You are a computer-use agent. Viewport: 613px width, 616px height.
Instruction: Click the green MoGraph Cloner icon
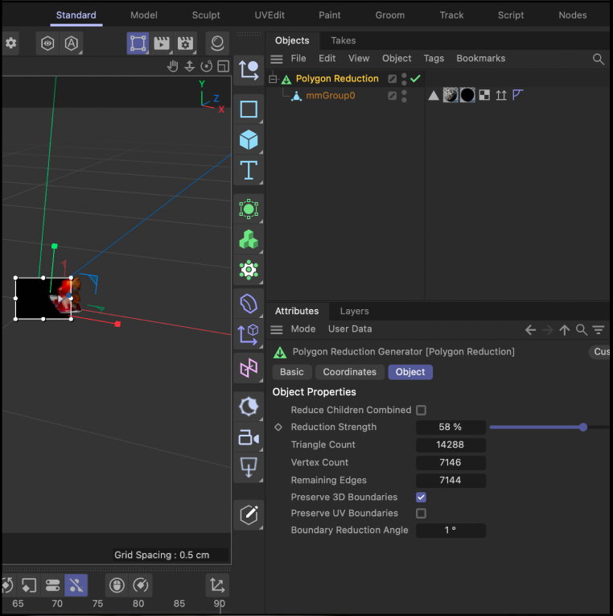249,240
